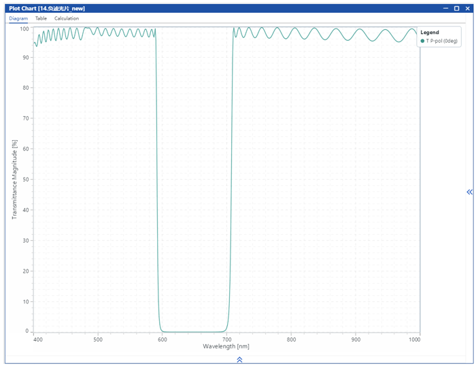
Task: Click the 1000 tick on wavelength axis
Action: pyautogui.click(x=415, y=339)
